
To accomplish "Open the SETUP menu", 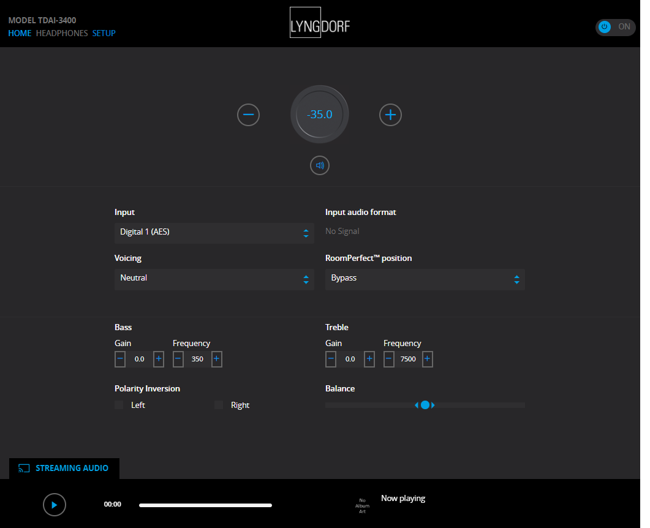I will point(104,33).
